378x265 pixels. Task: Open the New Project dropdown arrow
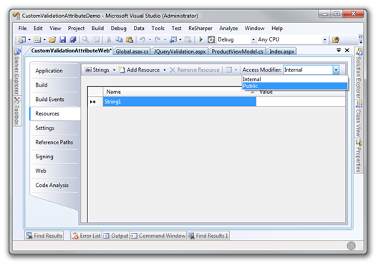[x=29, y=40]
